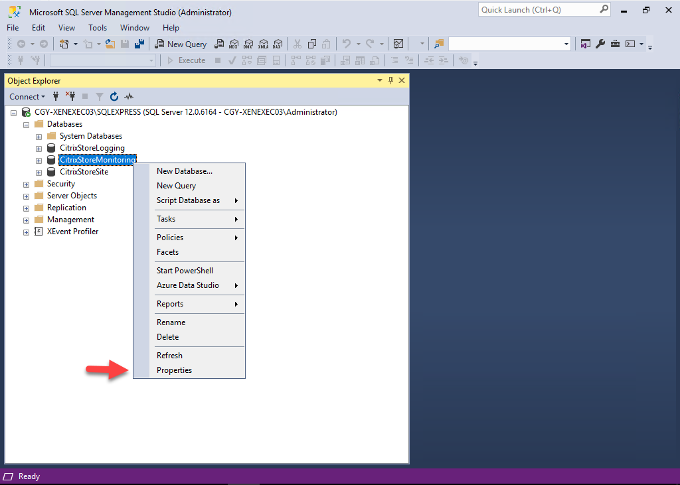Click Object Explorer Activity Monitor pulse icon
The height and width of the screenshot is (485, 680).
[x=129, y=96]
